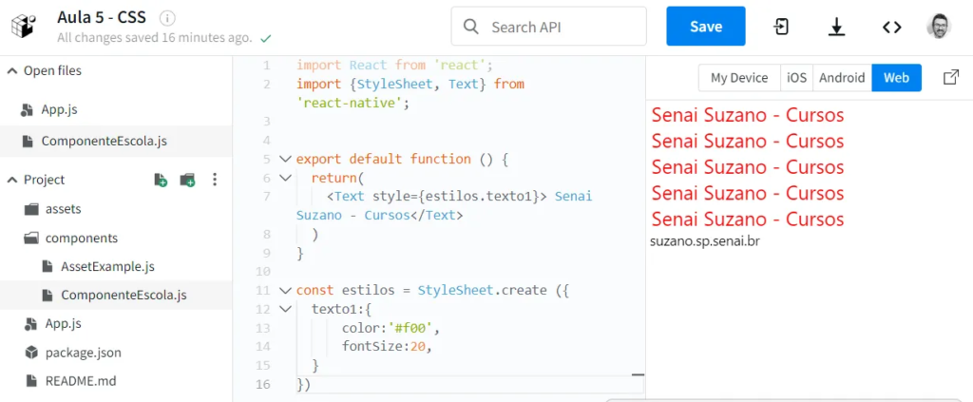This screenshot has width=973, height=402.
Task: Collapse the Open files section
Action: tap(11, 70)
